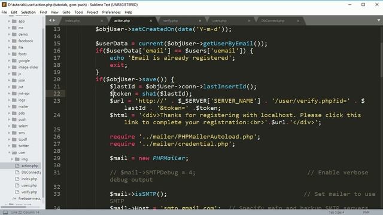Click the open user folder icon
383x215 pixels.
14,153
